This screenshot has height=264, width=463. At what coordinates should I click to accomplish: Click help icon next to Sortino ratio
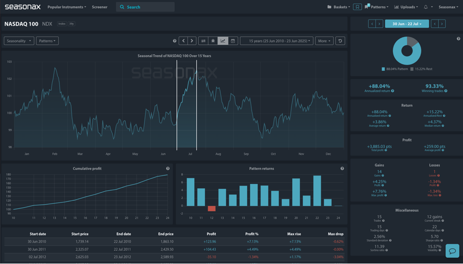click(386, 250)
